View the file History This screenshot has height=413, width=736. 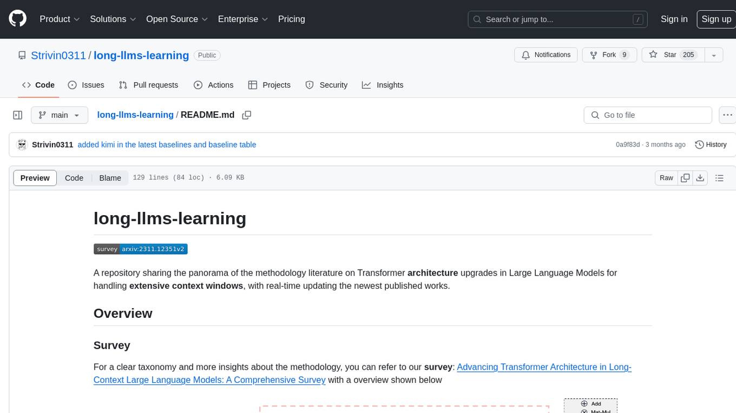(711, 145)
